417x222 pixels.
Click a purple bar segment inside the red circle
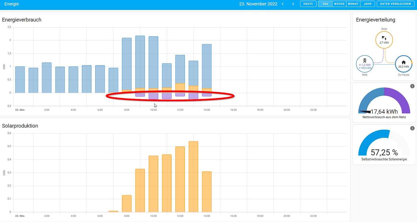click(153, 95)
